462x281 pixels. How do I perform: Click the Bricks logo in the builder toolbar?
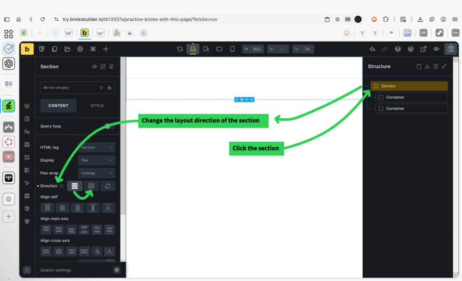[x=27, y=49]
